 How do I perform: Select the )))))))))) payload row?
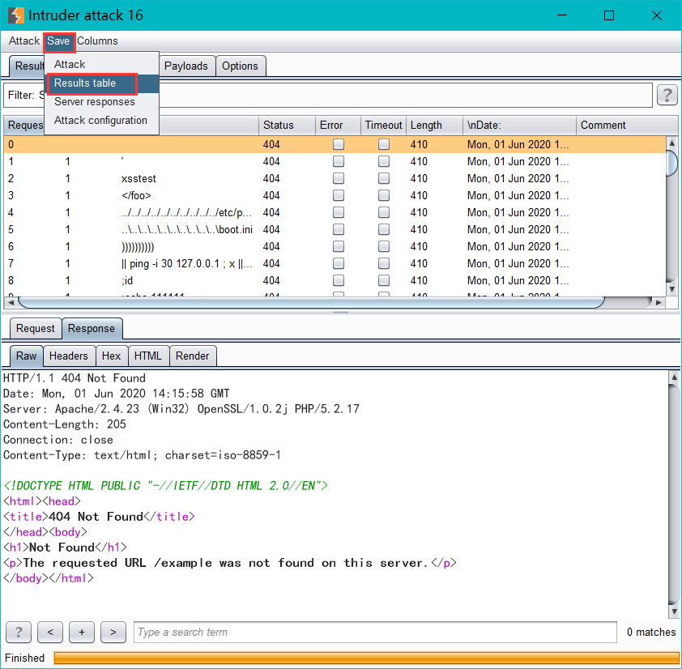pos(335,246)
